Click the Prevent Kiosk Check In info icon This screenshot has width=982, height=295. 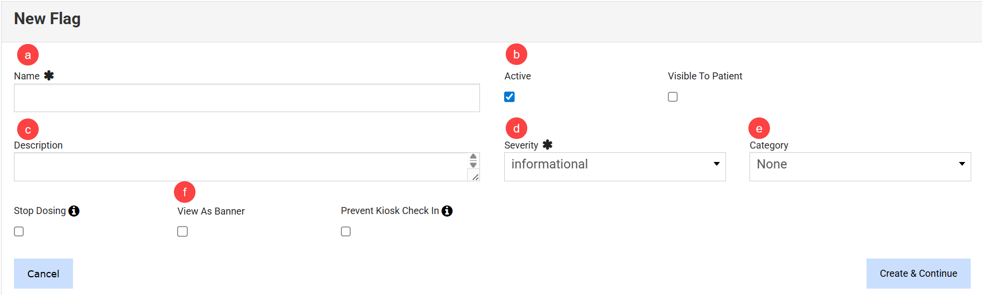tap(447, 211)
